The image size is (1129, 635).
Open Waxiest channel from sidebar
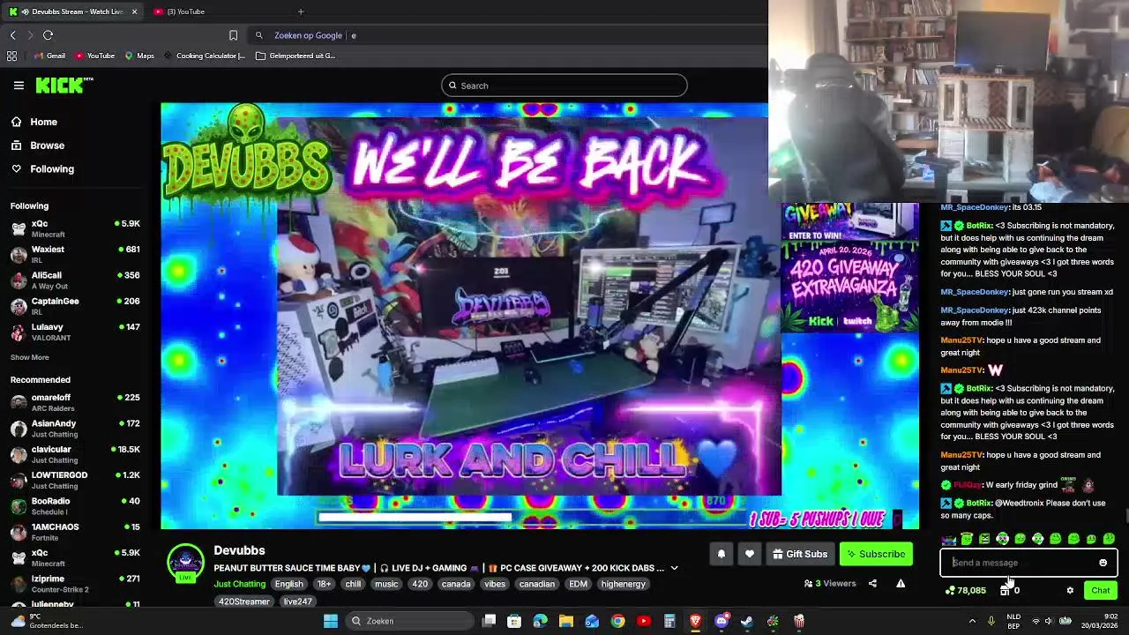(75, 254)
